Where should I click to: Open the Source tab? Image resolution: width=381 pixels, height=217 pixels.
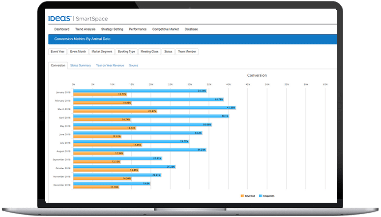coord(134,65)
